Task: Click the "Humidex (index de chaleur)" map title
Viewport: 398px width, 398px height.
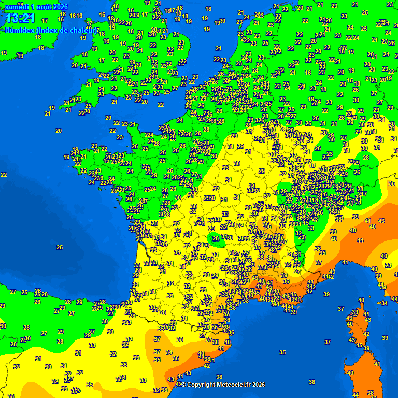Action: pyautogui.click(x=51, y=31)
